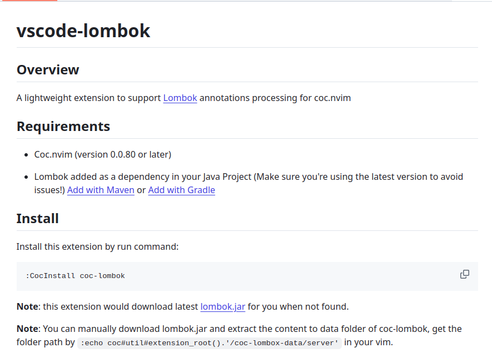This screenshot has height=363, width=492.
Task: Click the Overview section heading
Action: [x=48, y=70]
